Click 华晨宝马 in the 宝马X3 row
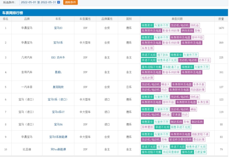The image size is (229, 157). (27, 28)
